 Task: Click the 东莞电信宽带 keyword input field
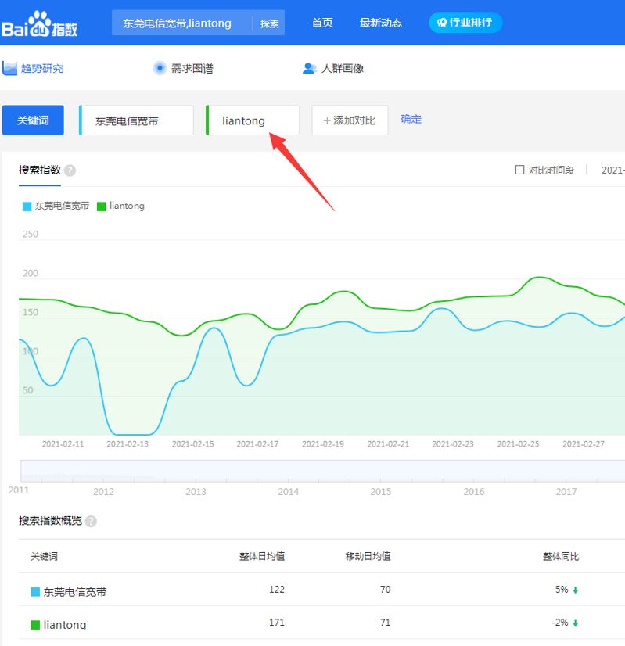click(137, 120)
